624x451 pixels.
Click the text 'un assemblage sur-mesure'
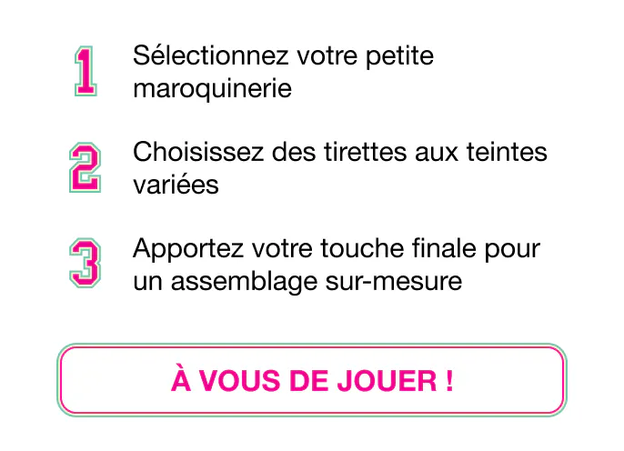click(x=297, y=281)
